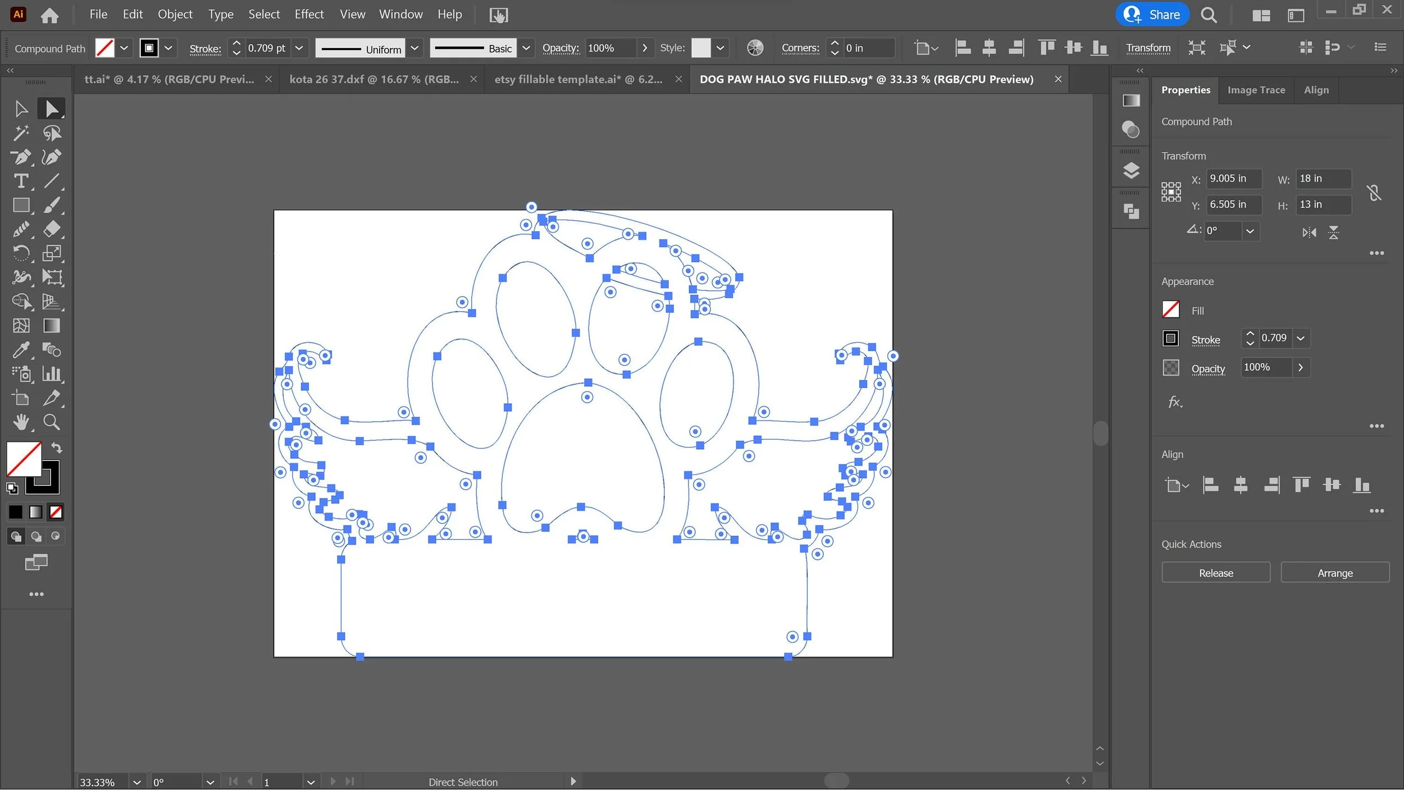The height and width of the screenshot is (790, 1404).
Task: Select the Eraser tool
Action: pyautogui.click(x=52, y=229)
